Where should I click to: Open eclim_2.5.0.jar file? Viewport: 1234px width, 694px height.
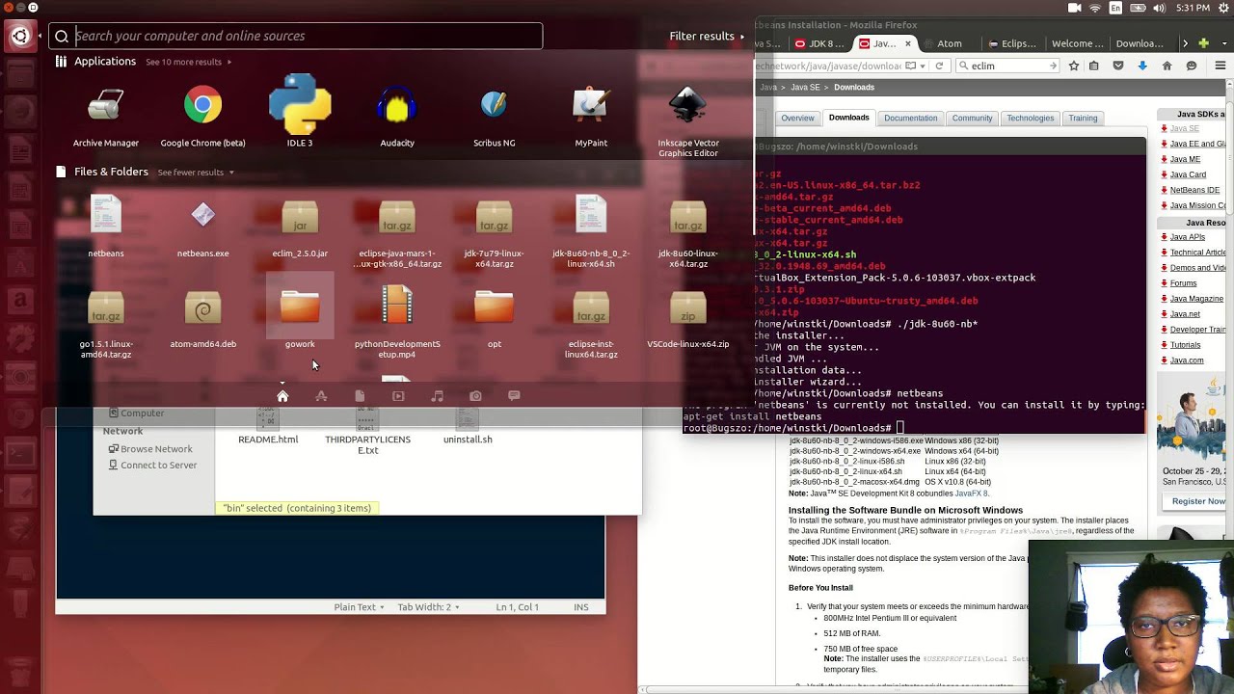(x=300, y=227)
